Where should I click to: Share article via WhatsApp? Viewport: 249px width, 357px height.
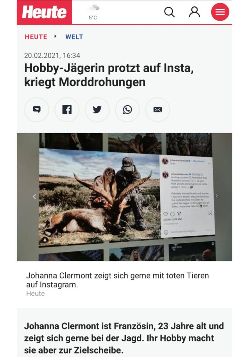127,109
